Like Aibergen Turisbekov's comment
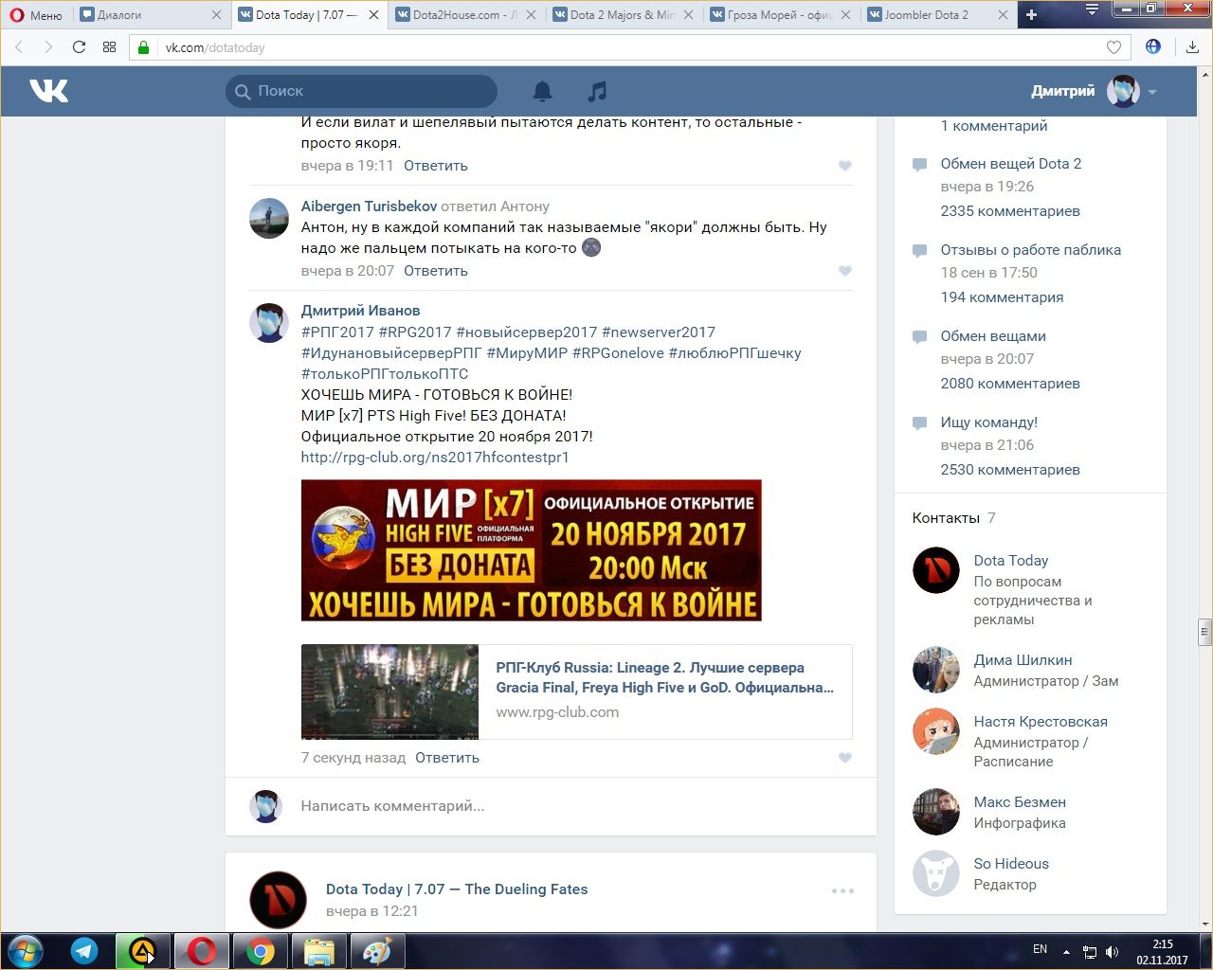The height and width of the screenshot is (970, 1213). pyautogui.click(x=845, y=271)
